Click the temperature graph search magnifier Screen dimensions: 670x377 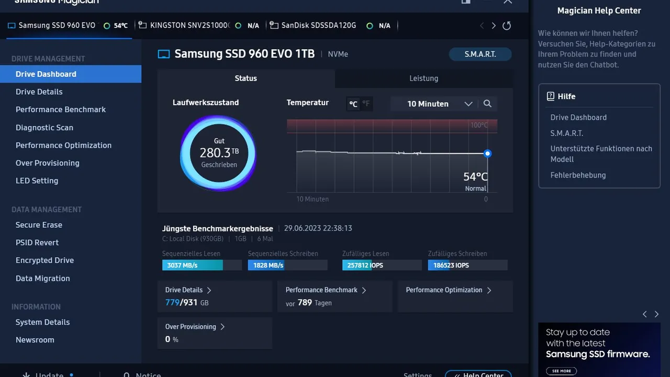point(487,104)
